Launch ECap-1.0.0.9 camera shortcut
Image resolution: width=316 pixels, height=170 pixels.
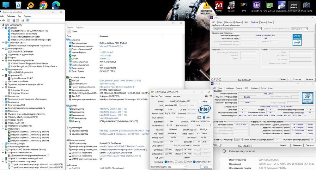point(307,6)
